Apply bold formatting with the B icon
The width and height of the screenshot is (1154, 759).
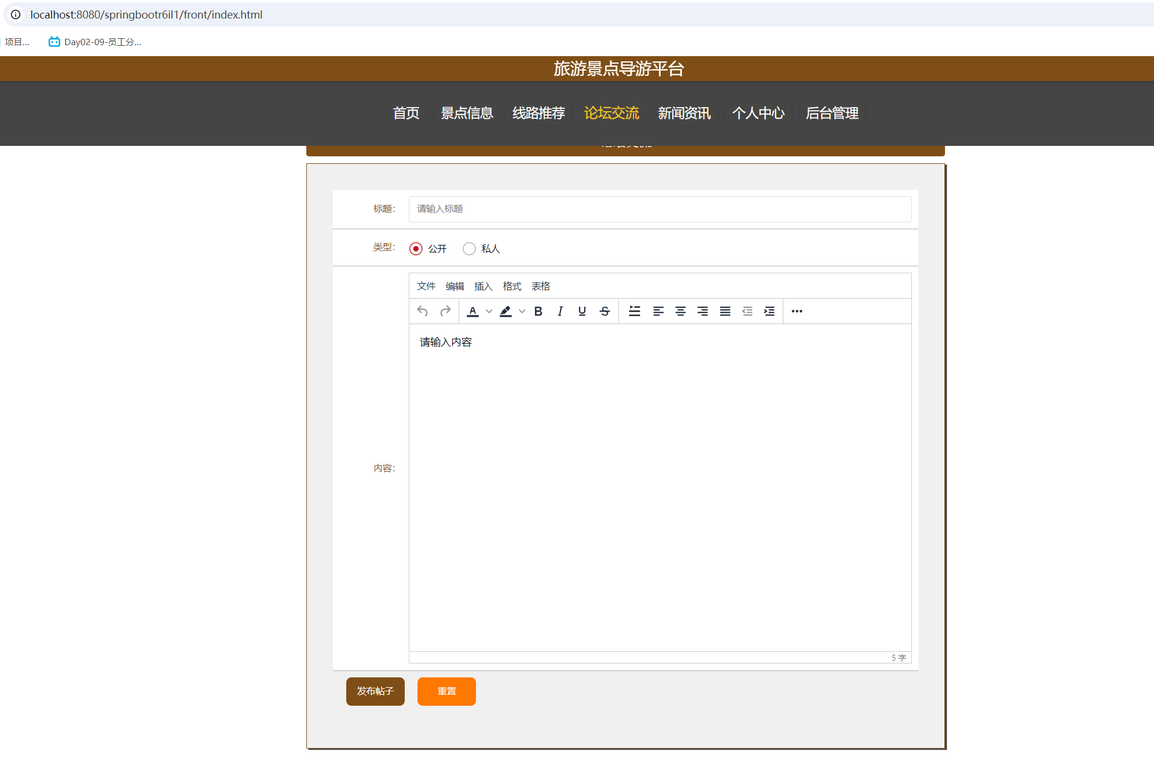(x=538, y=311)
